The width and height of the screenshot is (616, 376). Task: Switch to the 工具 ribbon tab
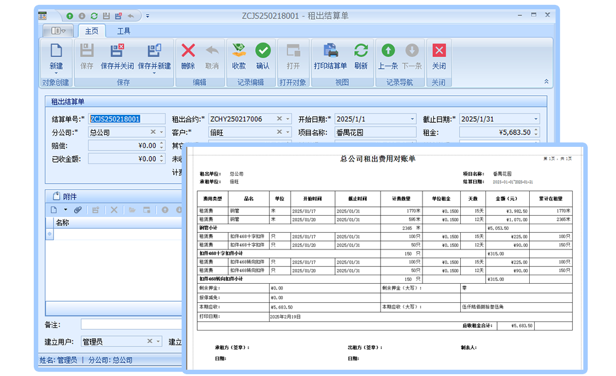tap(124, 31)
